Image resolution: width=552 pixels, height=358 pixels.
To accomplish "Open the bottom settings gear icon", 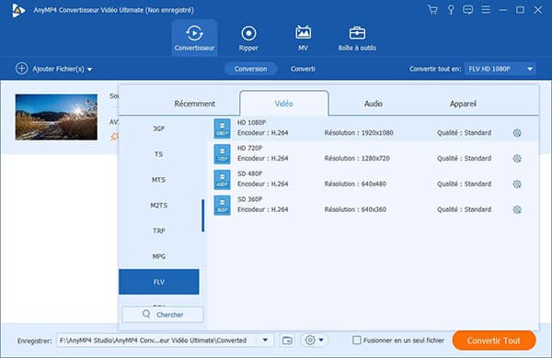I will pyautogui.click(x=310, y=340).
